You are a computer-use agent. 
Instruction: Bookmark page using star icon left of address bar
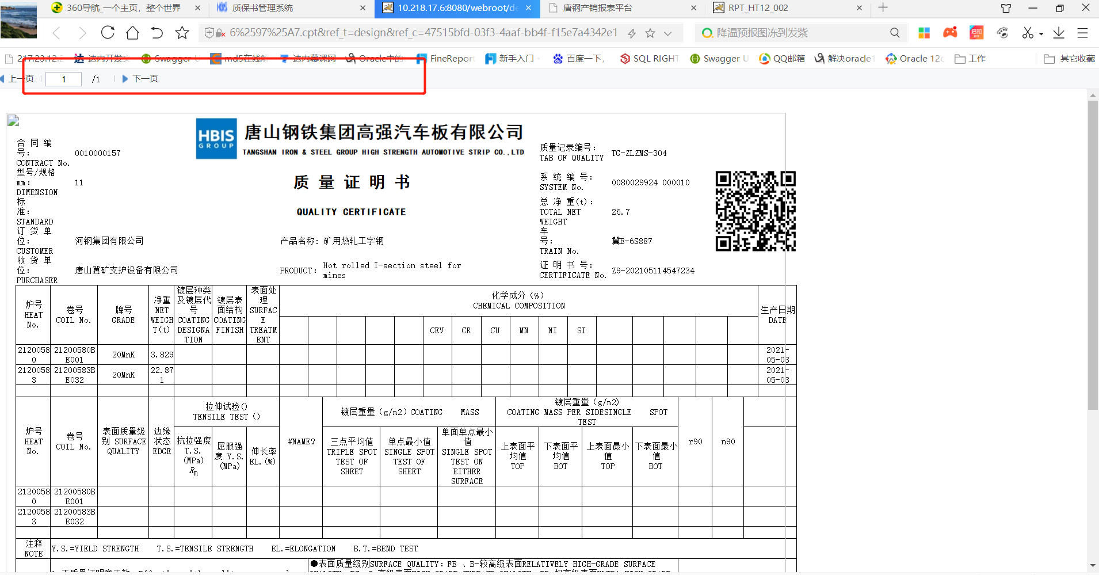coord(182,33)
